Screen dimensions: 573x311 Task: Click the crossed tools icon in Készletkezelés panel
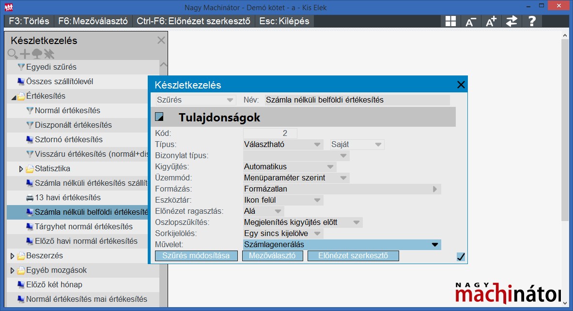(x=49, y=54)
